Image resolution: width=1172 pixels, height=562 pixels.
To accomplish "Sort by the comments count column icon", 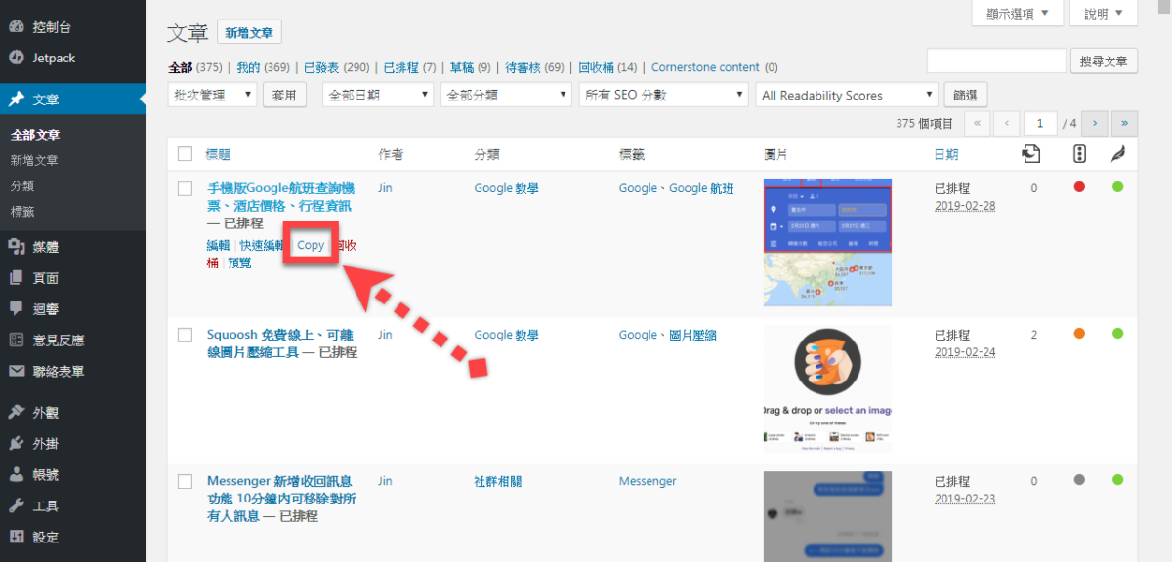I will (1031, 154).
